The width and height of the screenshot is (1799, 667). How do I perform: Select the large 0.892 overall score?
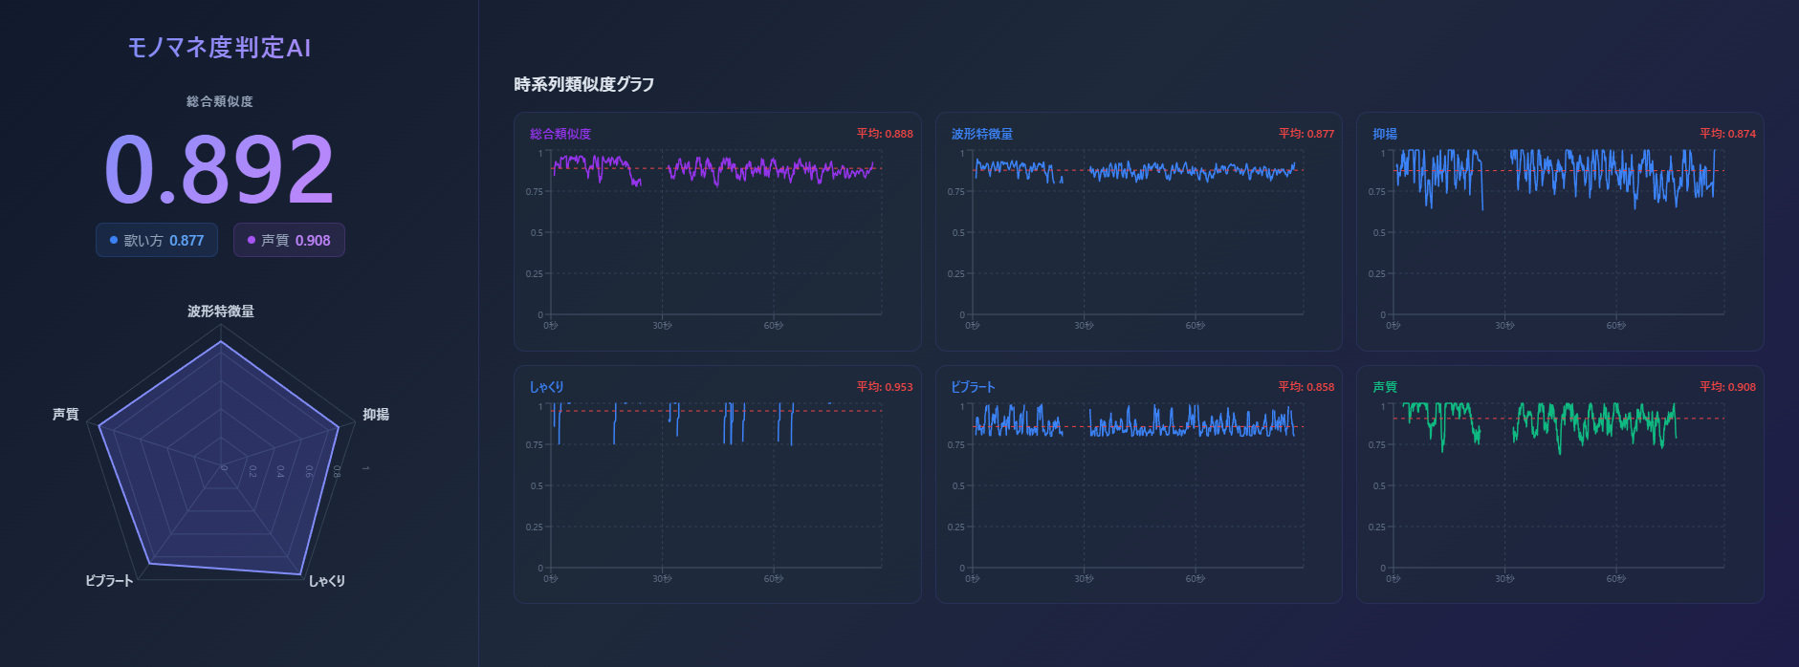pos(219,170)
